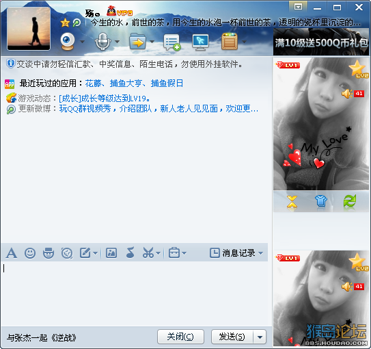371x349 pixels.
Task: Open the 成长等级达到LV19 game update link
Action: [105, 98]
